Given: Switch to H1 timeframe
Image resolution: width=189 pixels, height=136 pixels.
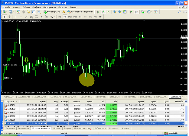Looking at the screenshot, I should point(80,17).
